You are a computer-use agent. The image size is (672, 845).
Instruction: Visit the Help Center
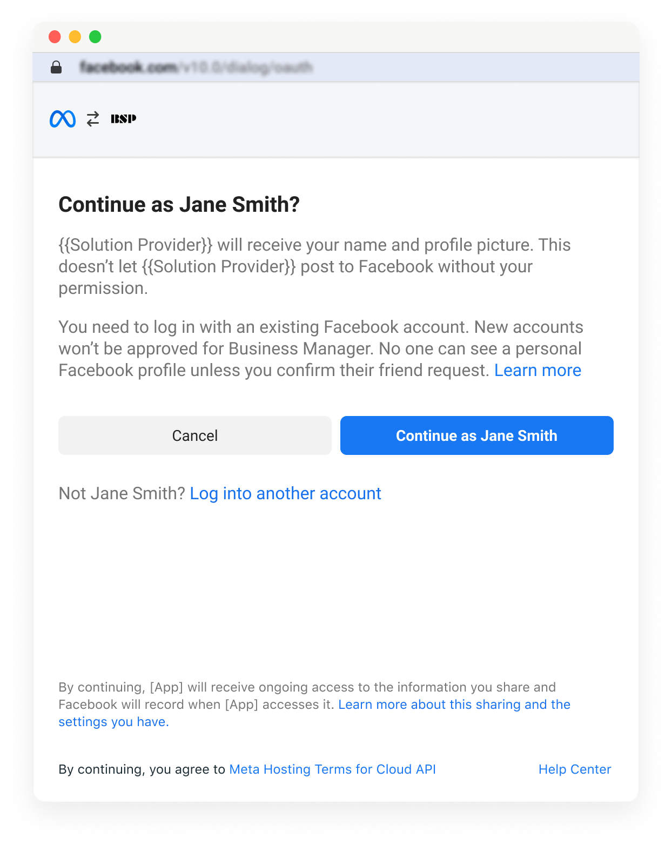pyautogui.click(x=575, y=769)
